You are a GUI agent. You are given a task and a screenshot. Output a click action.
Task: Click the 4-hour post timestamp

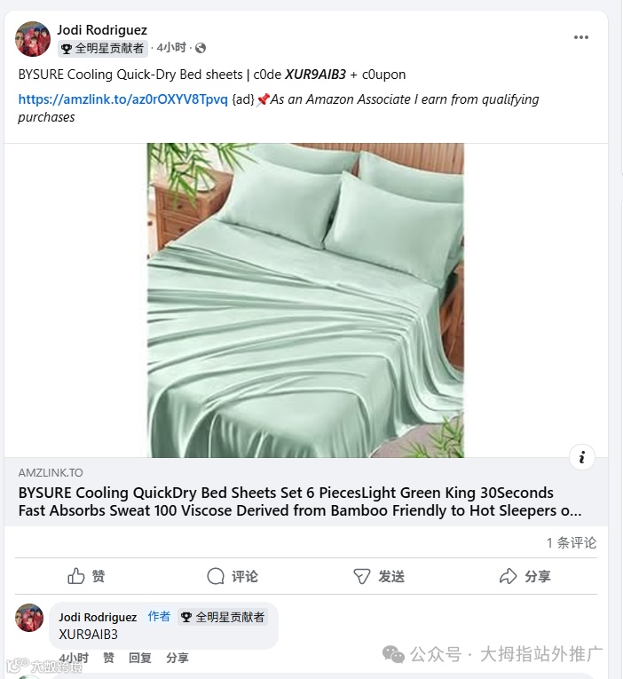(x=171, y=48)
